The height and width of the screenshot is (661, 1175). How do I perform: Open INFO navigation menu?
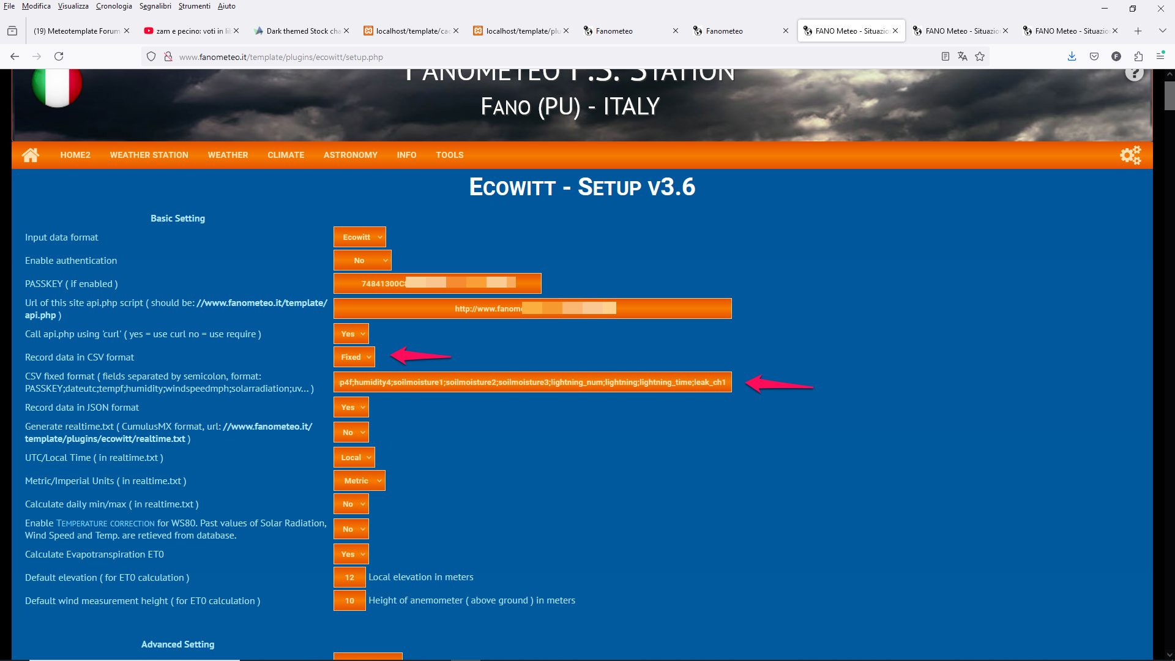pos(406,155)
